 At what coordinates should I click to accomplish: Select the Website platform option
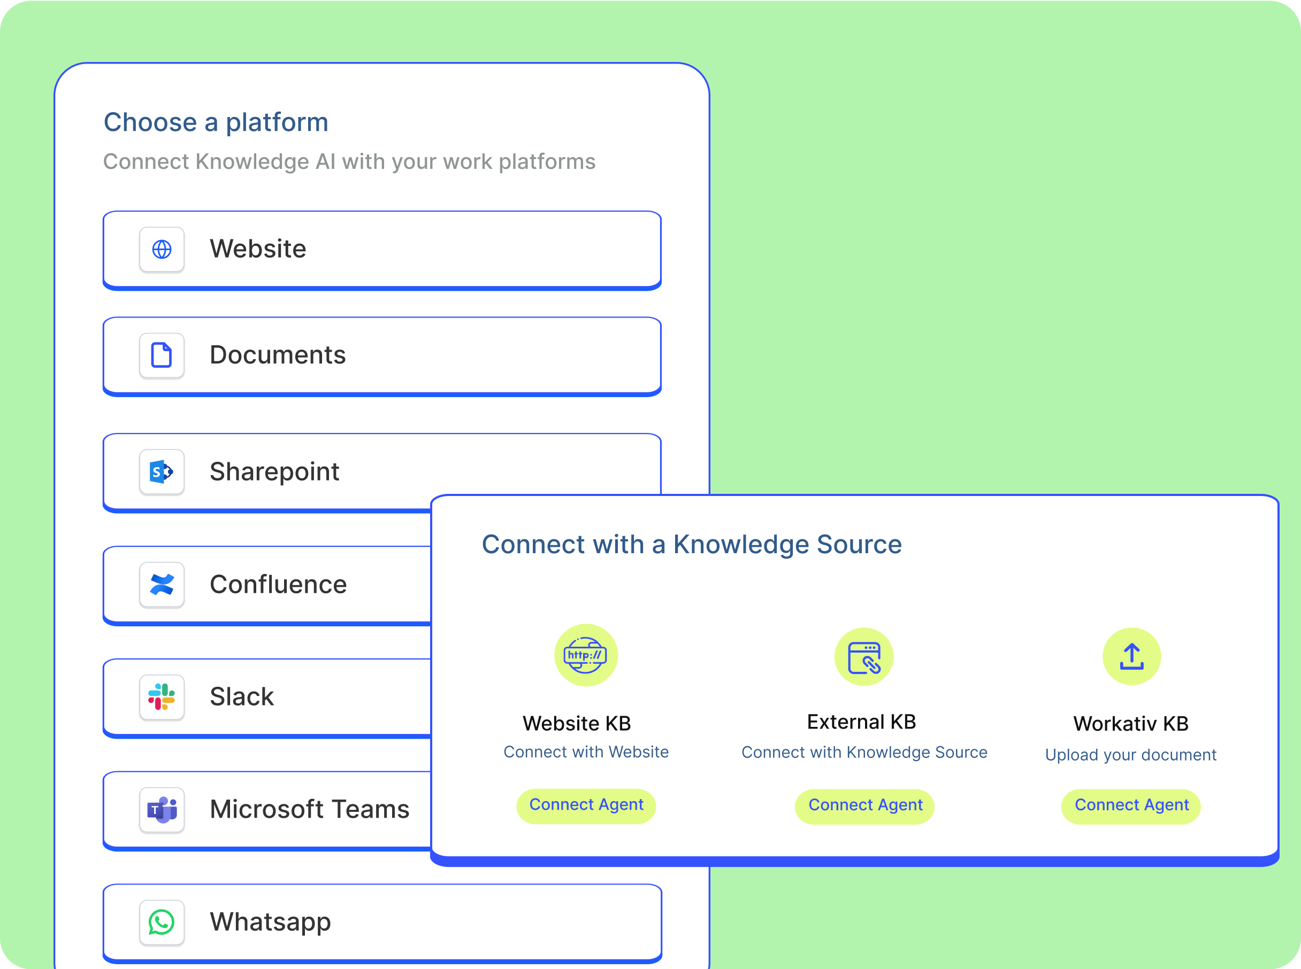click(381, 249)
